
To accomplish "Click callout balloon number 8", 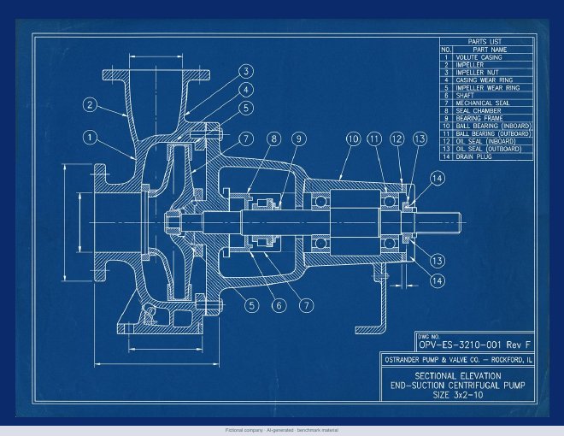I will pos(274,138).
